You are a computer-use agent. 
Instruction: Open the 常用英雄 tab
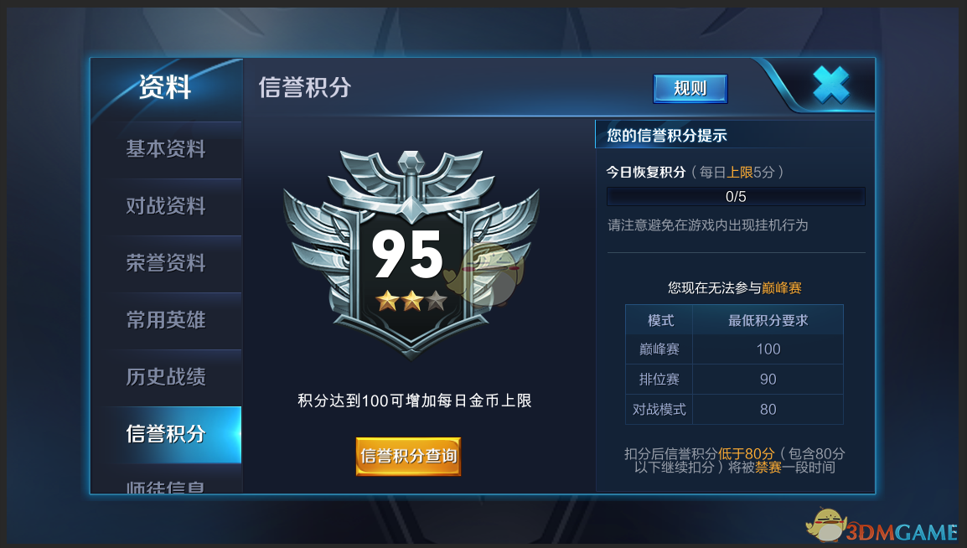[x=166, y=320]
